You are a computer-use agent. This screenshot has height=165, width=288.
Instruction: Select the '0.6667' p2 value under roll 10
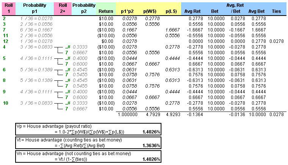pos(80,109)
